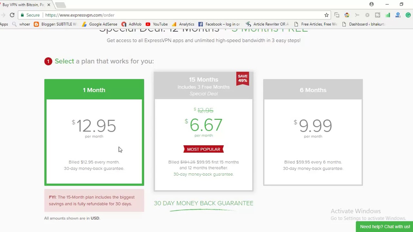413x232 pixels.
Task: Open the Dashboard ‹ bhakurta bookmark
Action: point(363,24)
